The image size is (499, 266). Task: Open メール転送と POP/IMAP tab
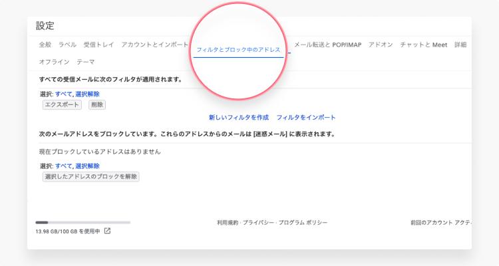click(328, 45)
